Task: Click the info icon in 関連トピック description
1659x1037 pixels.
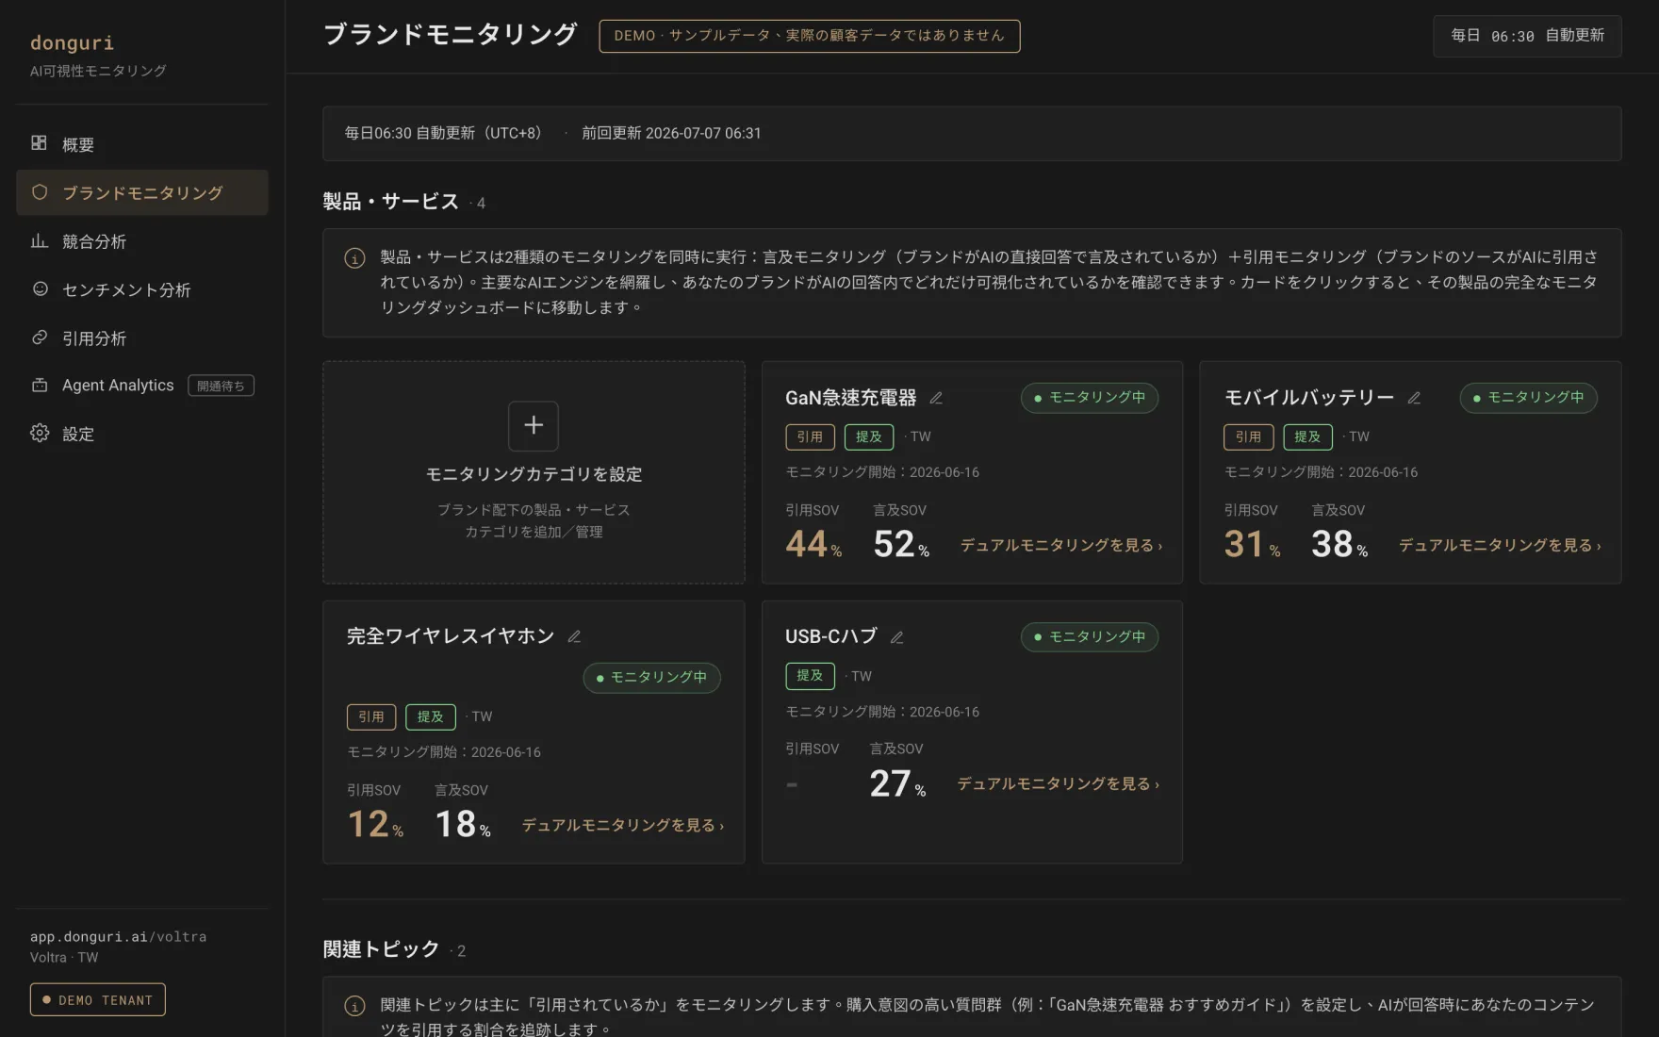Action: [x=354, y=1007]
